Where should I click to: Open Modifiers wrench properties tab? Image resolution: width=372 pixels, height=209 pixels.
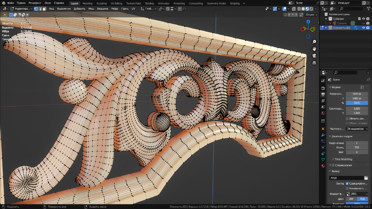(x=323, y=135)
